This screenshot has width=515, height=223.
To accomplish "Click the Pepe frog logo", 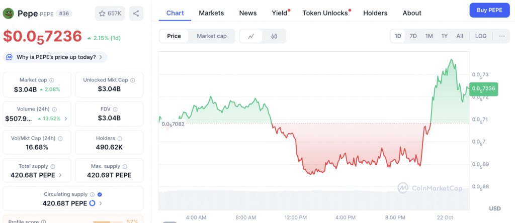I will click(x=9, y=13).
